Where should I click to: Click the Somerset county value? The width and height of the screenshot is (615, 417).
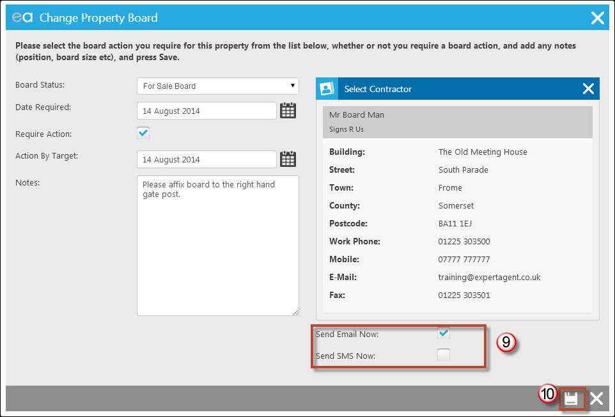tap(456, 205)
